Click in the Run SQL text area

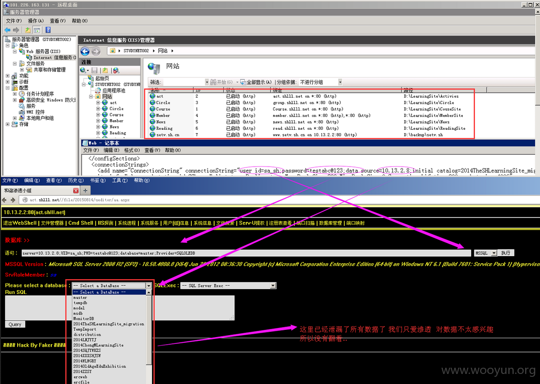tap(119, 307)
